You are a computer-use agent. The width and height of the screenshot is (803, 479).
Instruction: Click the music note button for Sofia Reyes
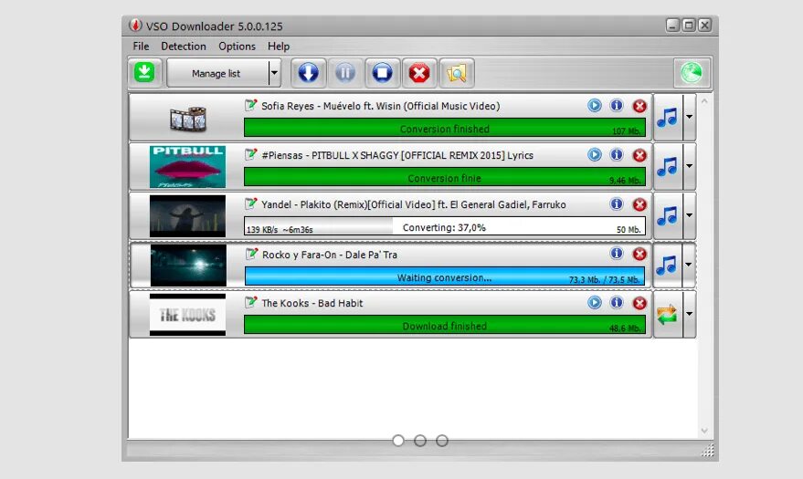(667, 117)
